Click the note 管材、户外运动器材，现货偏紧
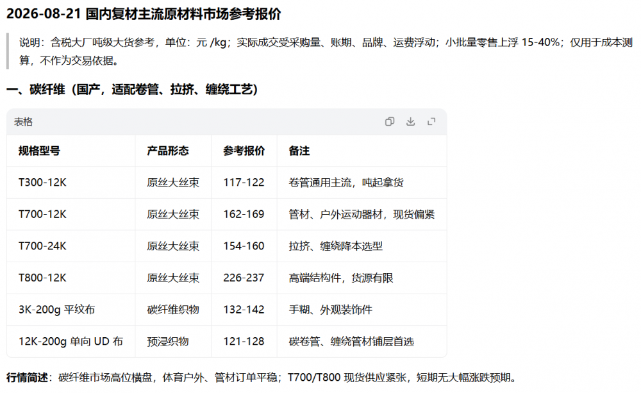Viewport: 641px width, 393px height. pos(362,214)
